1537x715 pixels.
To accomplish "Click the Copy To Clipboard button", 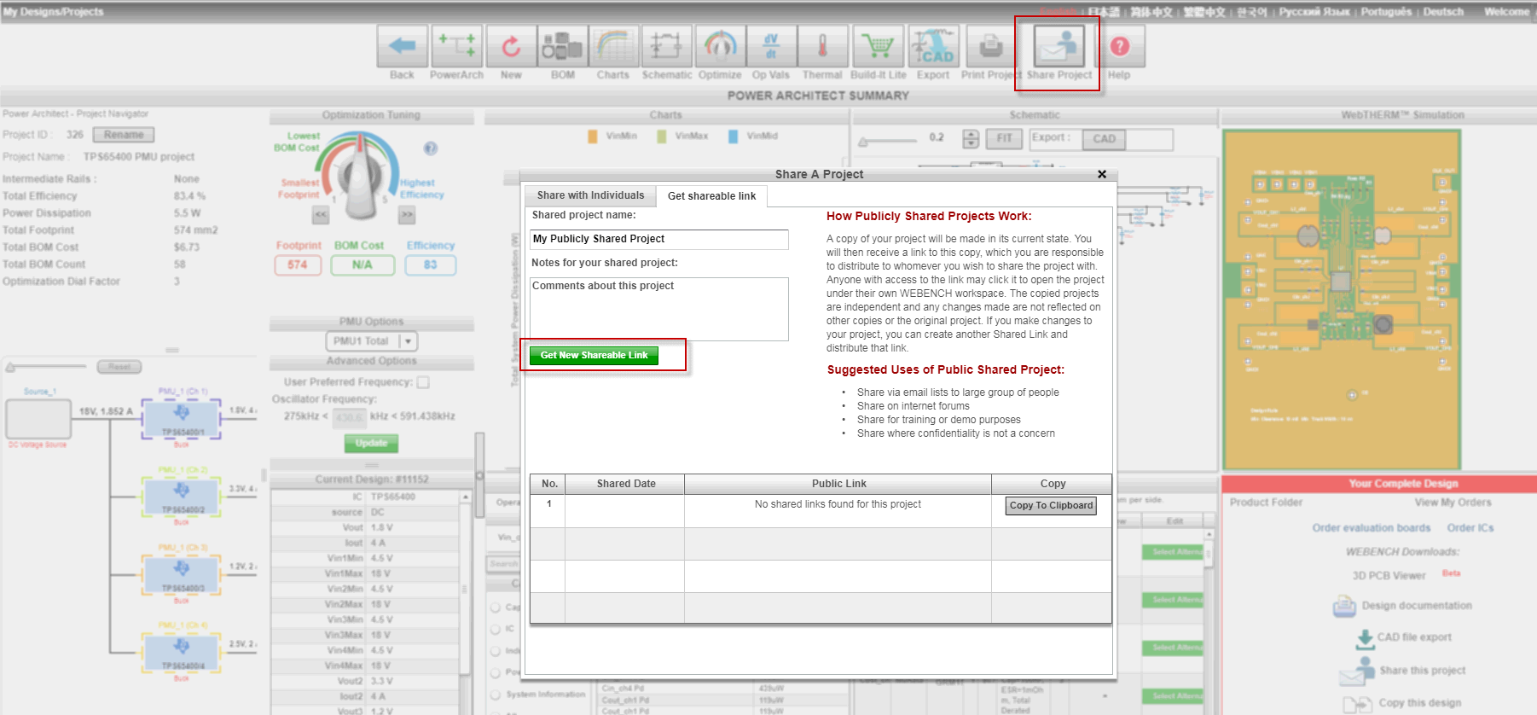I will [1051, 506].
